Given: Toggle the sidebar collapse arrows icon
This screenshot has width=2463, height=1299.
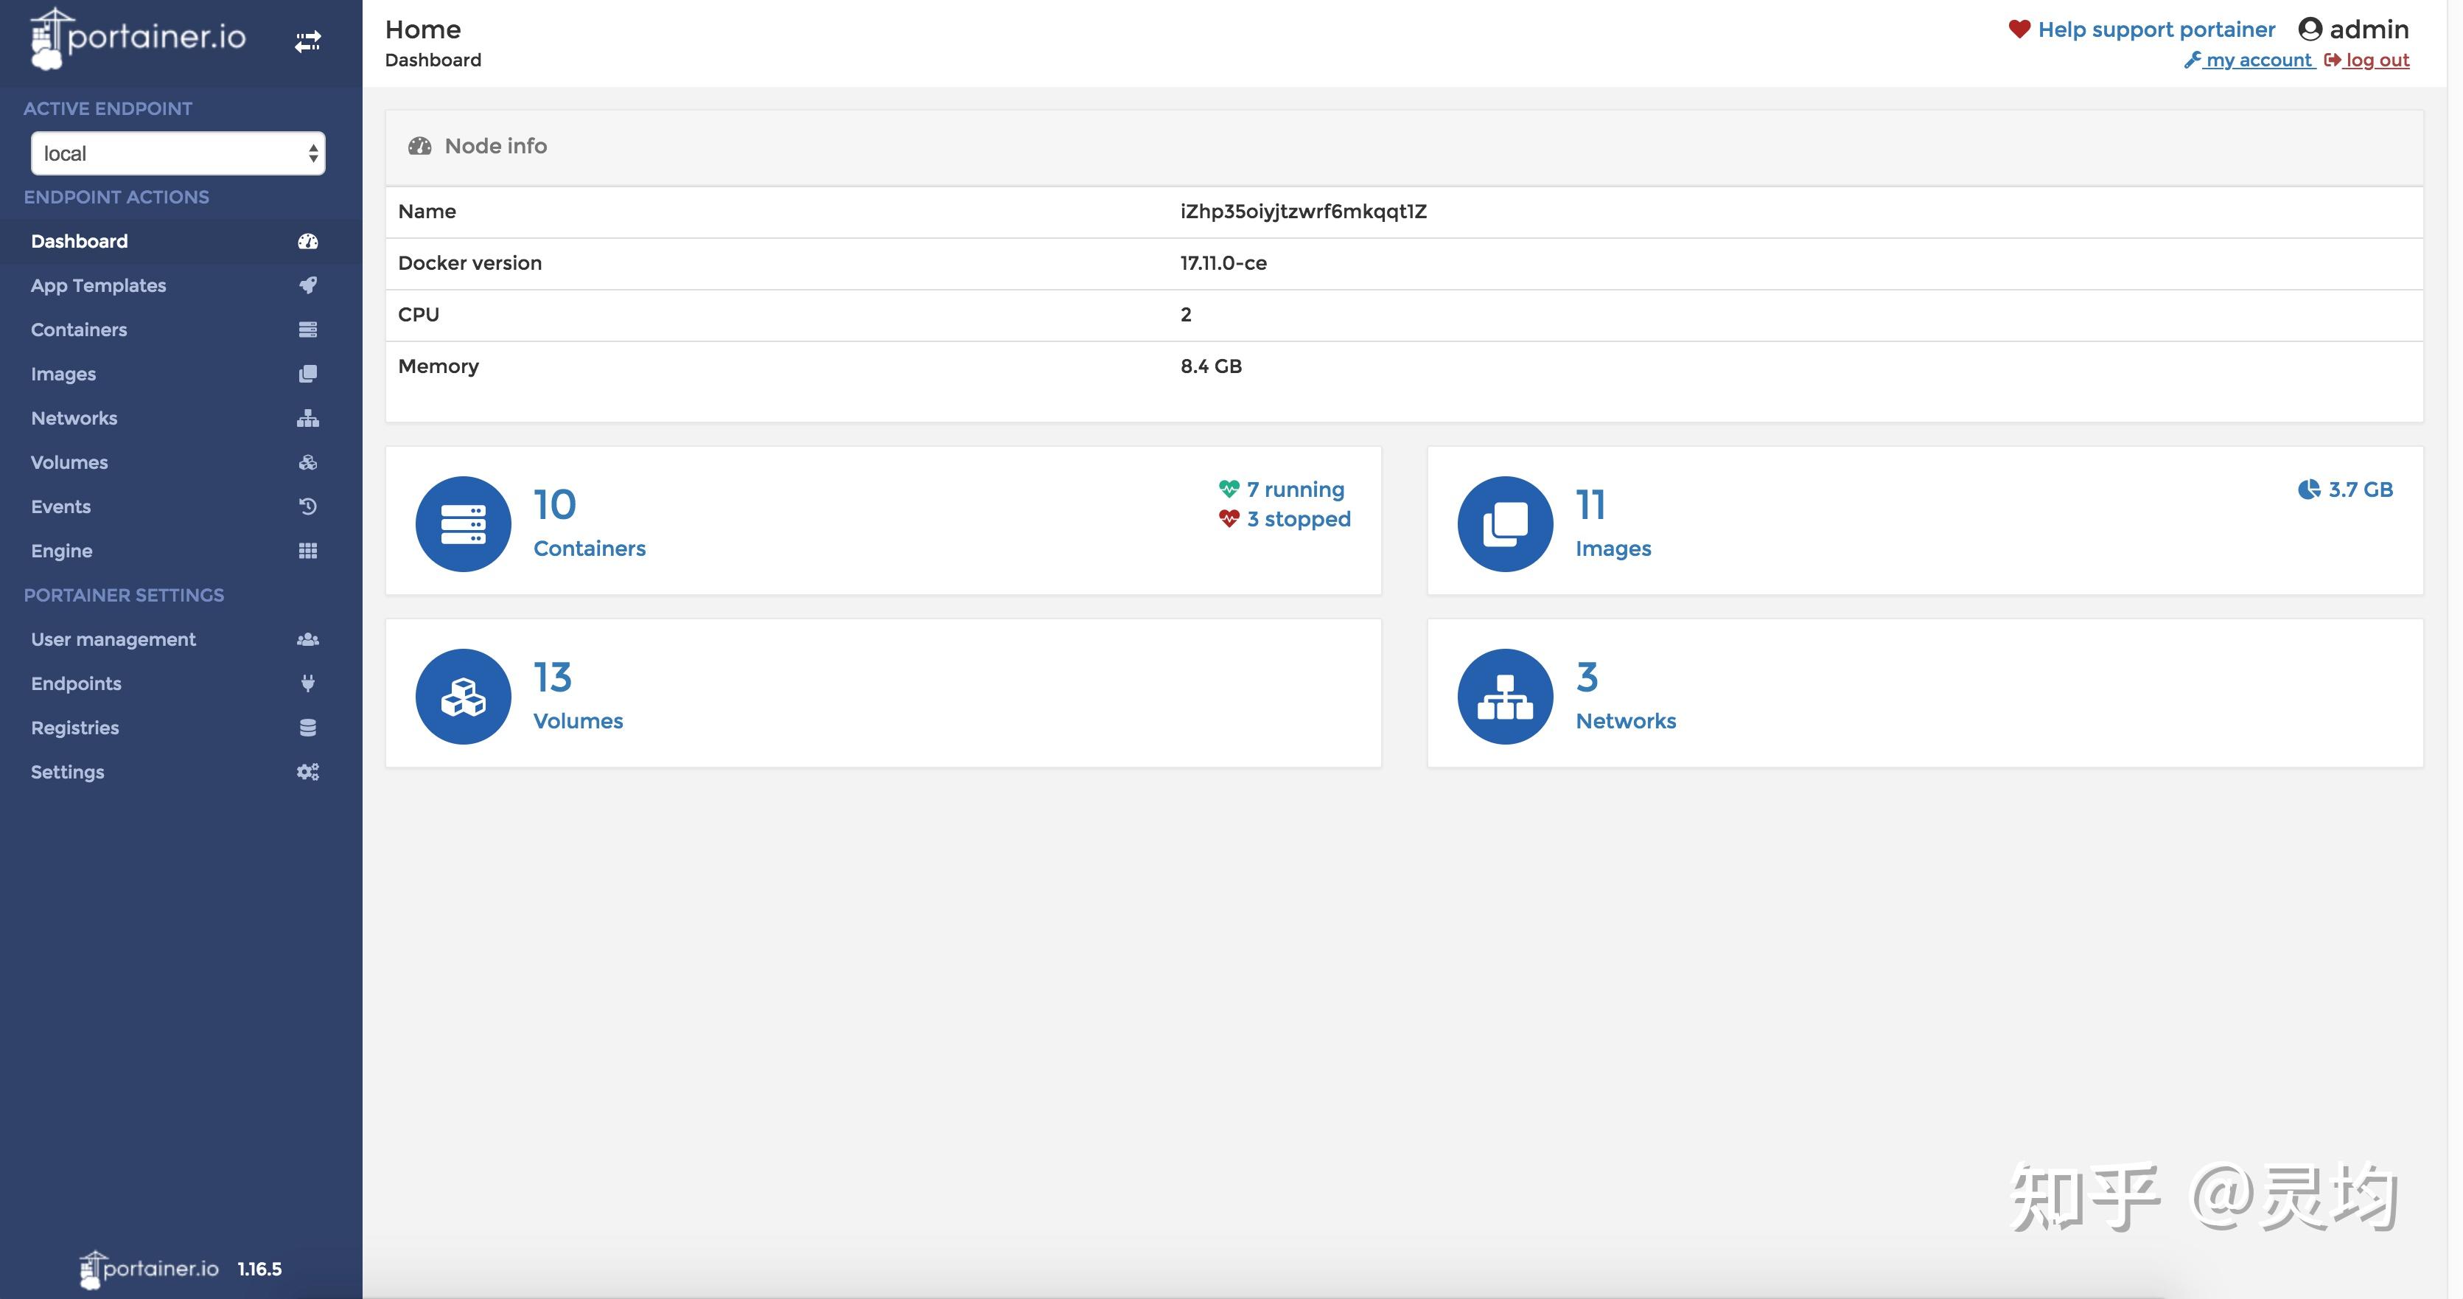Looking at the screenshot, I should (x=307, y=42).
